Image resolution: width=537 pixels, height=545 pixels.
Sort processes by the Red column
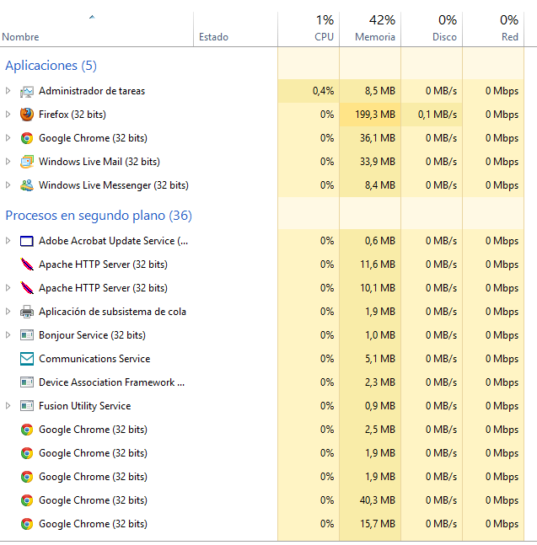pyautogui.click(x=493, y=29)
